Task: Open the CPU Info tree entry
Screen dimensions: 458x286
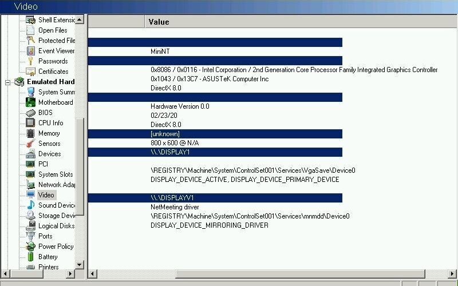Action: pyautogui.click(x=50, y=123)
